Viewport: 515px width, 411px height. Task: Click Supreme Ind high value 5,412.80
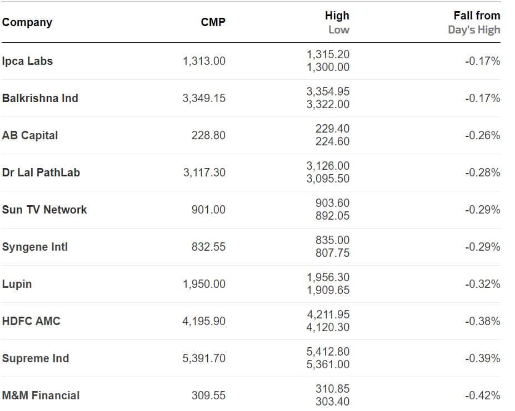tap(328, 352)
